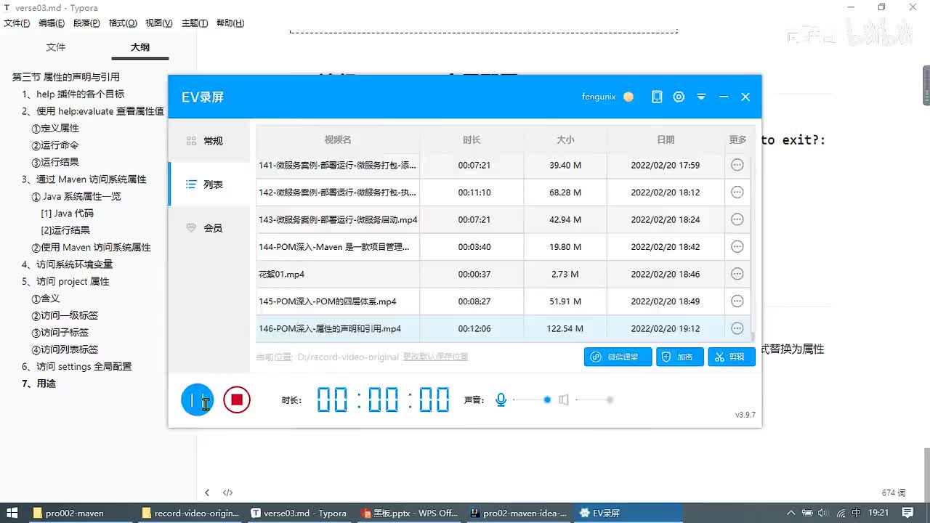Switch Typora sidebar to 大纲 tab
Screen dimensions: 930x523
140,47
